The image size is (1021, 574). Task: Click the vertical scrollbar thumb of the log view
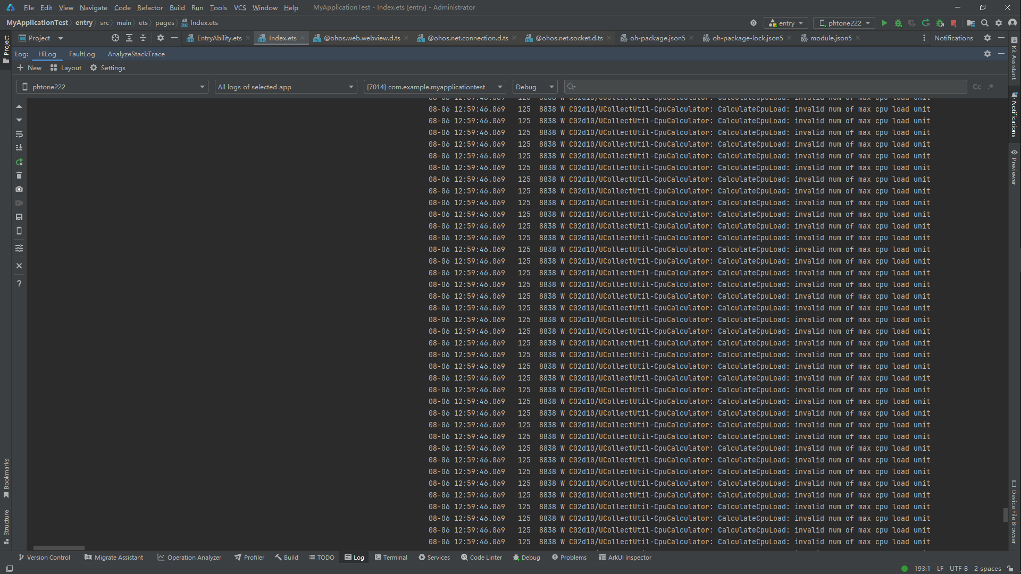(1005, 514)
